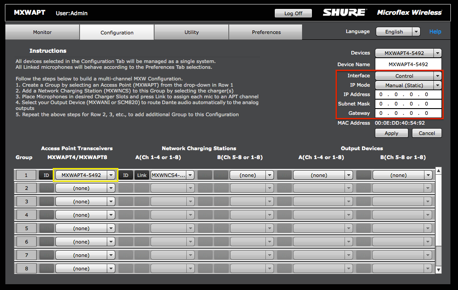The image size is (458, 290).
Task: Open Group 8 access point (none) dropdown
Action: click(85, 269)
